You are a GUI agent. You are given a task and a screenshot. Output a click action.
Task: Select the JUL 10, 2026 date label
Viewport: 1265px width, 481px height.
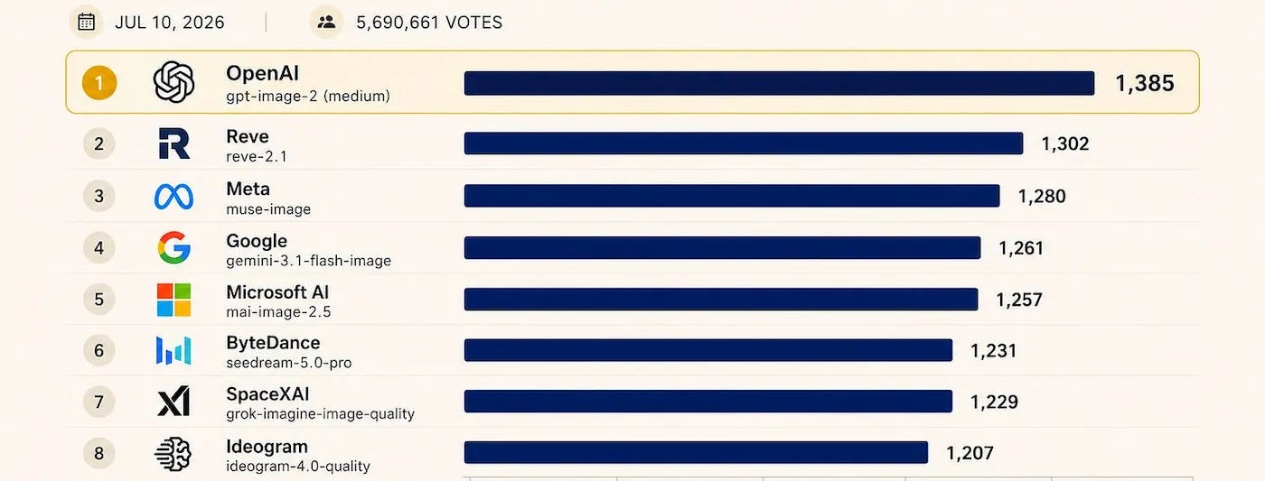coord(170,23)
